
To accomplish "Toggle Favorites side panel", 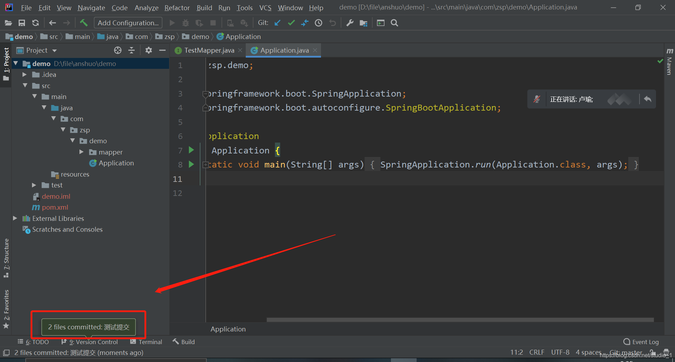I will tap(6, 309).
